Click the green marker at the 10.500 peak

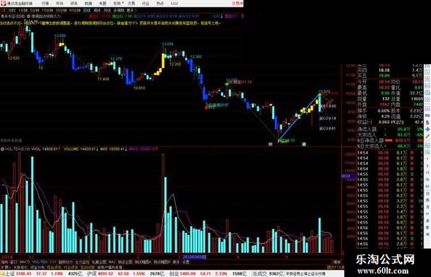pyautogui.click(x=320, y=95)
